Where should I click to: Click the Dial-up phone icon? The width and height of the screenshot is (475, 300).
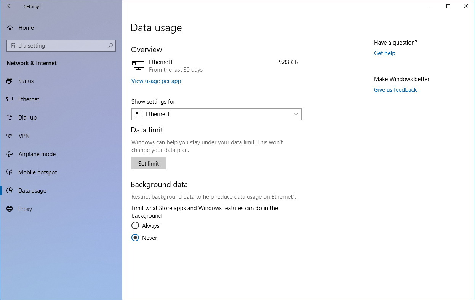pyautogui.click(x=10, y=118)
